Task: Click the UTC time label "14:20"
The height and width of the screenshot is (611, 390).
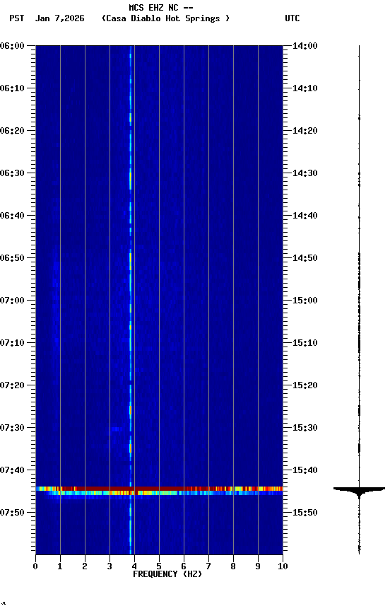Action: pyautogui.click(x=305, y=131)
